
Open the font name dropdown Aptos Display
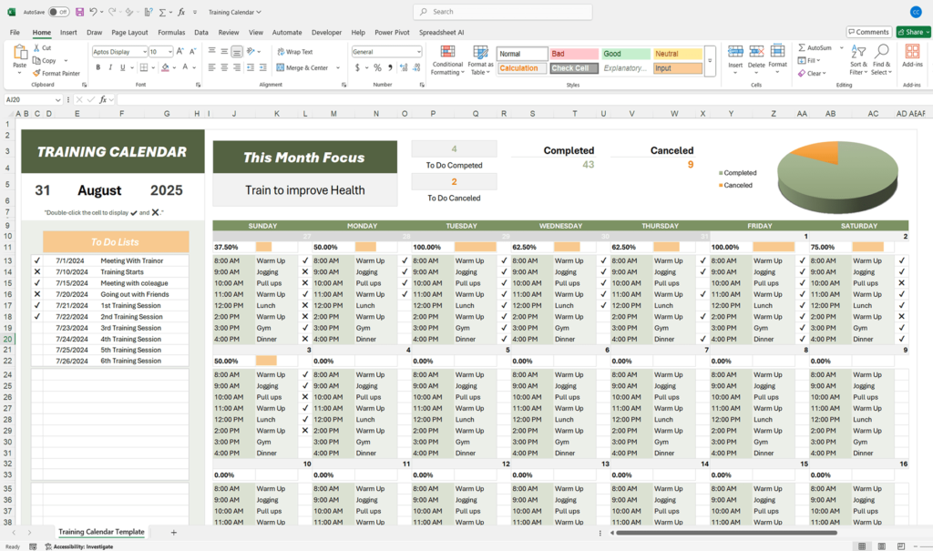(143, 52)
